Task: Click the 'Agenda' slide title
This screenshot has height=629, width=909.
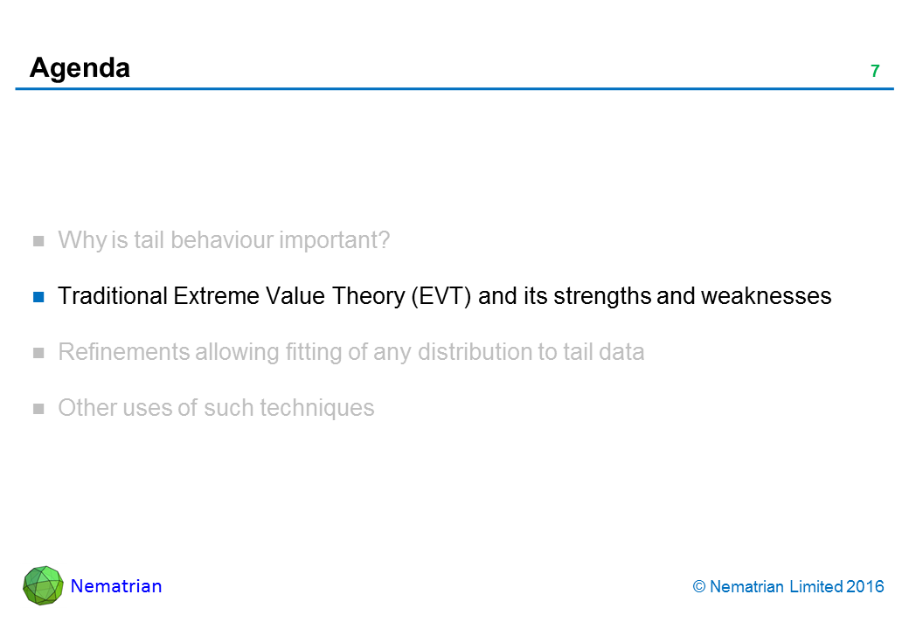Action: tap(80, 67)
